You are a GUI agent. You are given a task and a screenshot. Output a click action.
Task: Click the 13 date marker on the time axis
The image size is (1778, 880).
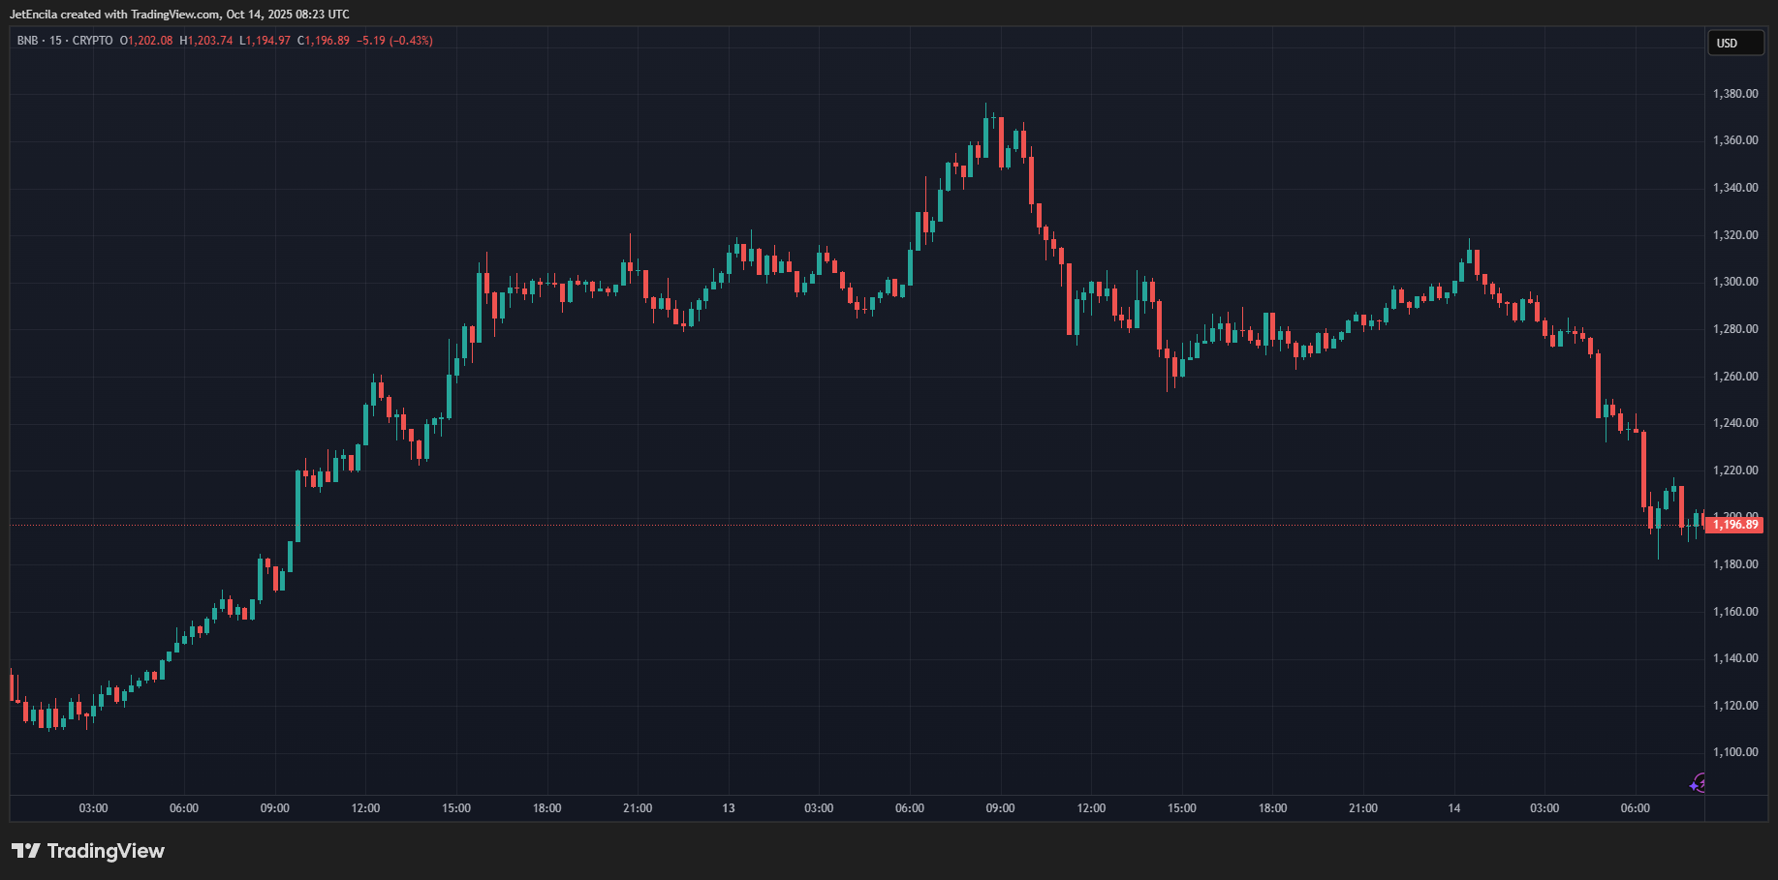click(728, 808)
